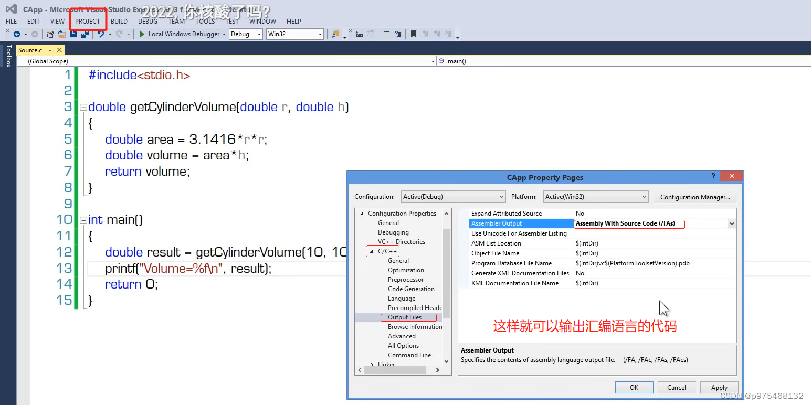Select Command Line in the property tree
Image resolution: width=811 pixels, height=405 pixels.
coord(409,355)
